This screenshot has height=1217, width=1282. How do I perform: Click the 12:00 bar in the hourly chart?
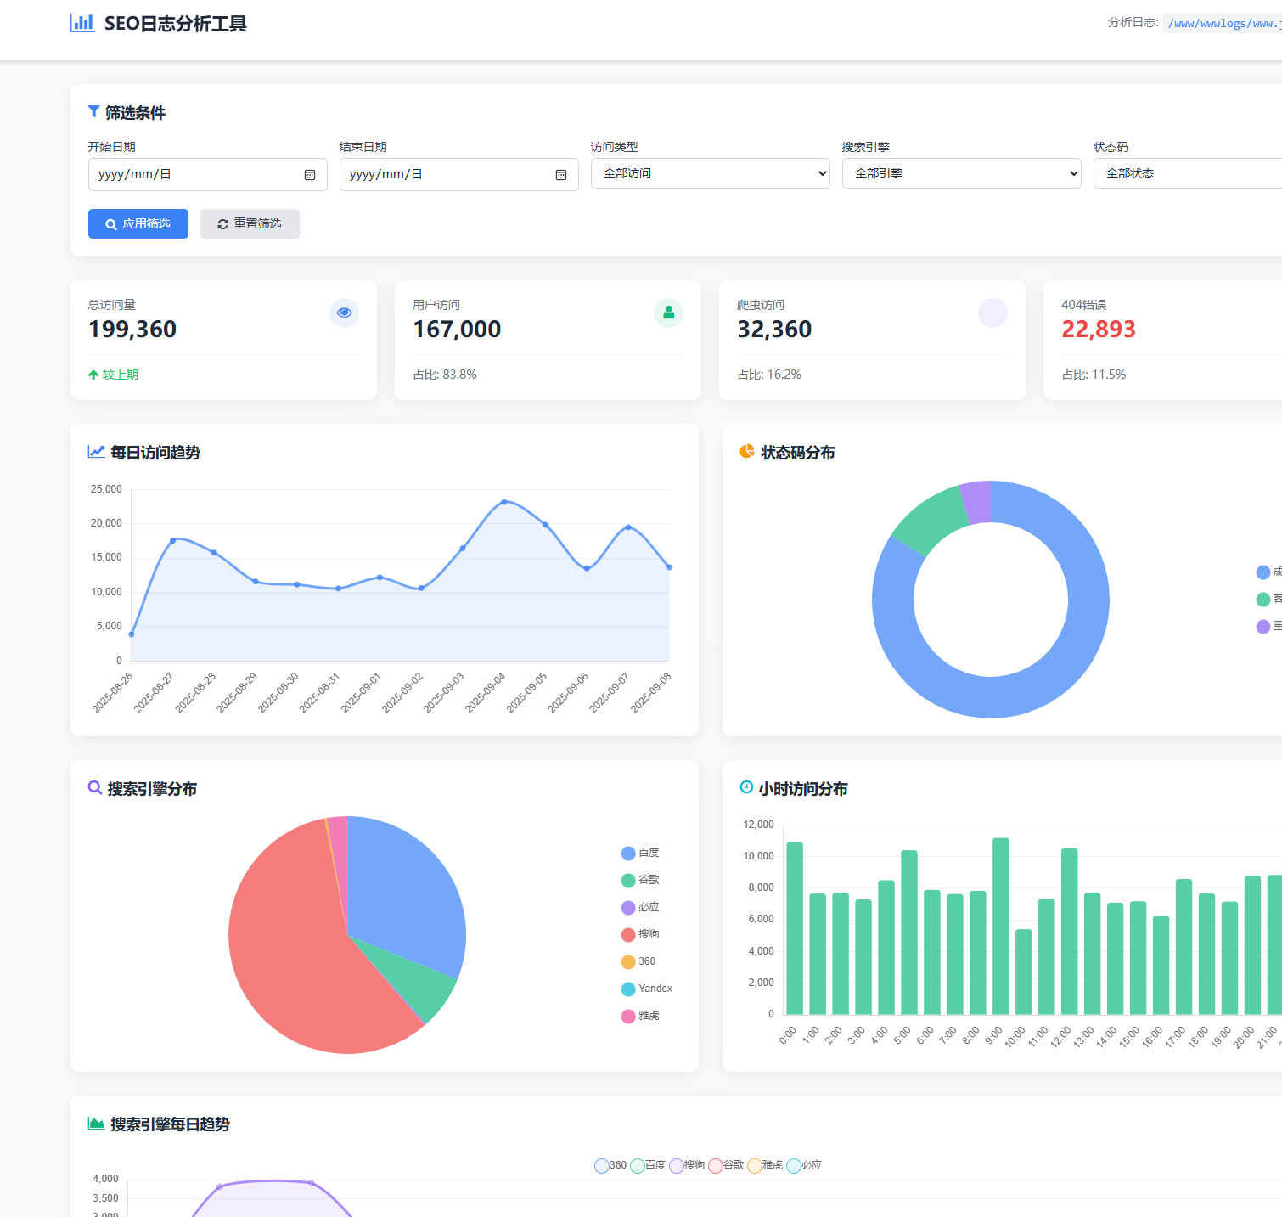click(1070, 931)
